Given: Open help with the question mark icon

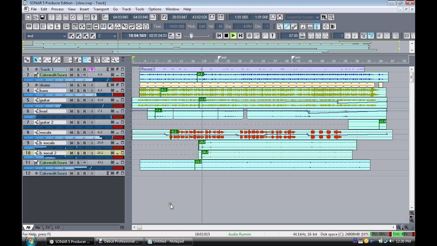Looking at the screenshot, I should click(94, 17).
